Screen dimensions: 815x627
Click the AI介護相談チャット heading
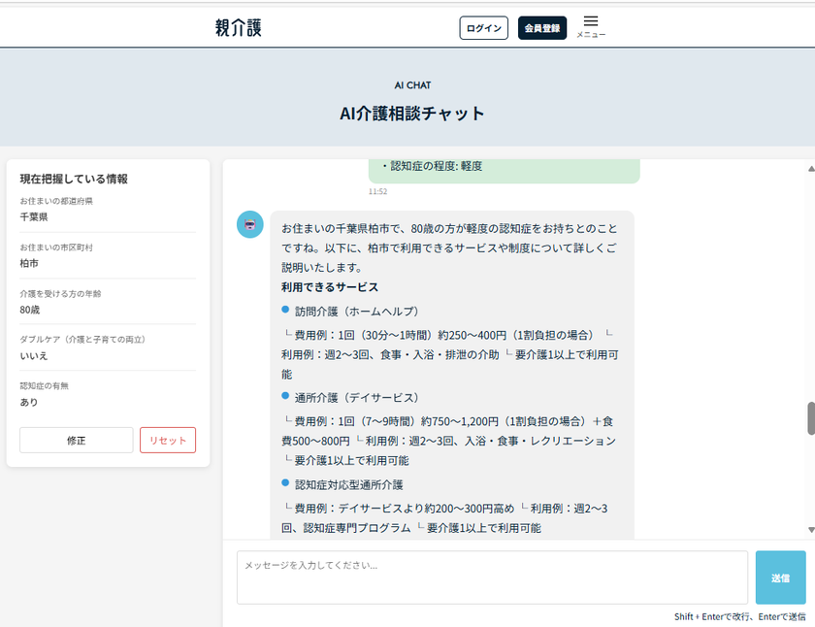click(412, 114)
